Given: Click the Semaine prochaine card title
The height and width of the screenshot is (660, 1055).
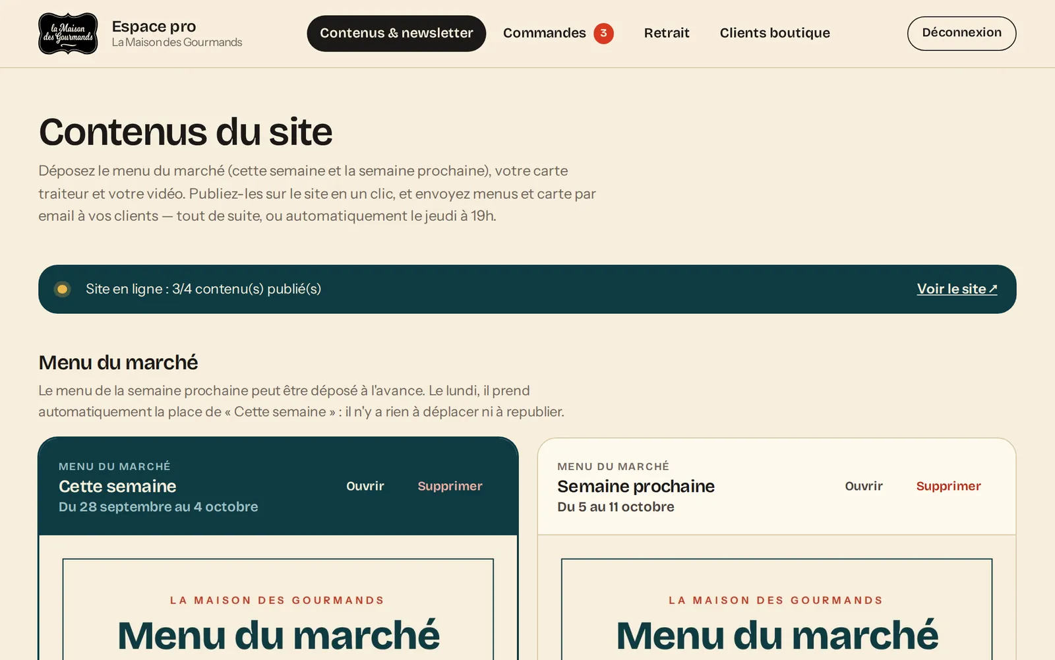Looking at the screenshot, I should click(636, 486).
